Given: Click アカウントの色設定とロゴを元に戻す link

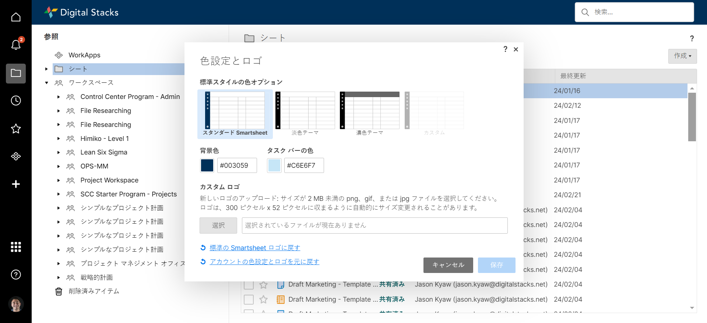Looking at the screenshot, I should click(264, 262).
